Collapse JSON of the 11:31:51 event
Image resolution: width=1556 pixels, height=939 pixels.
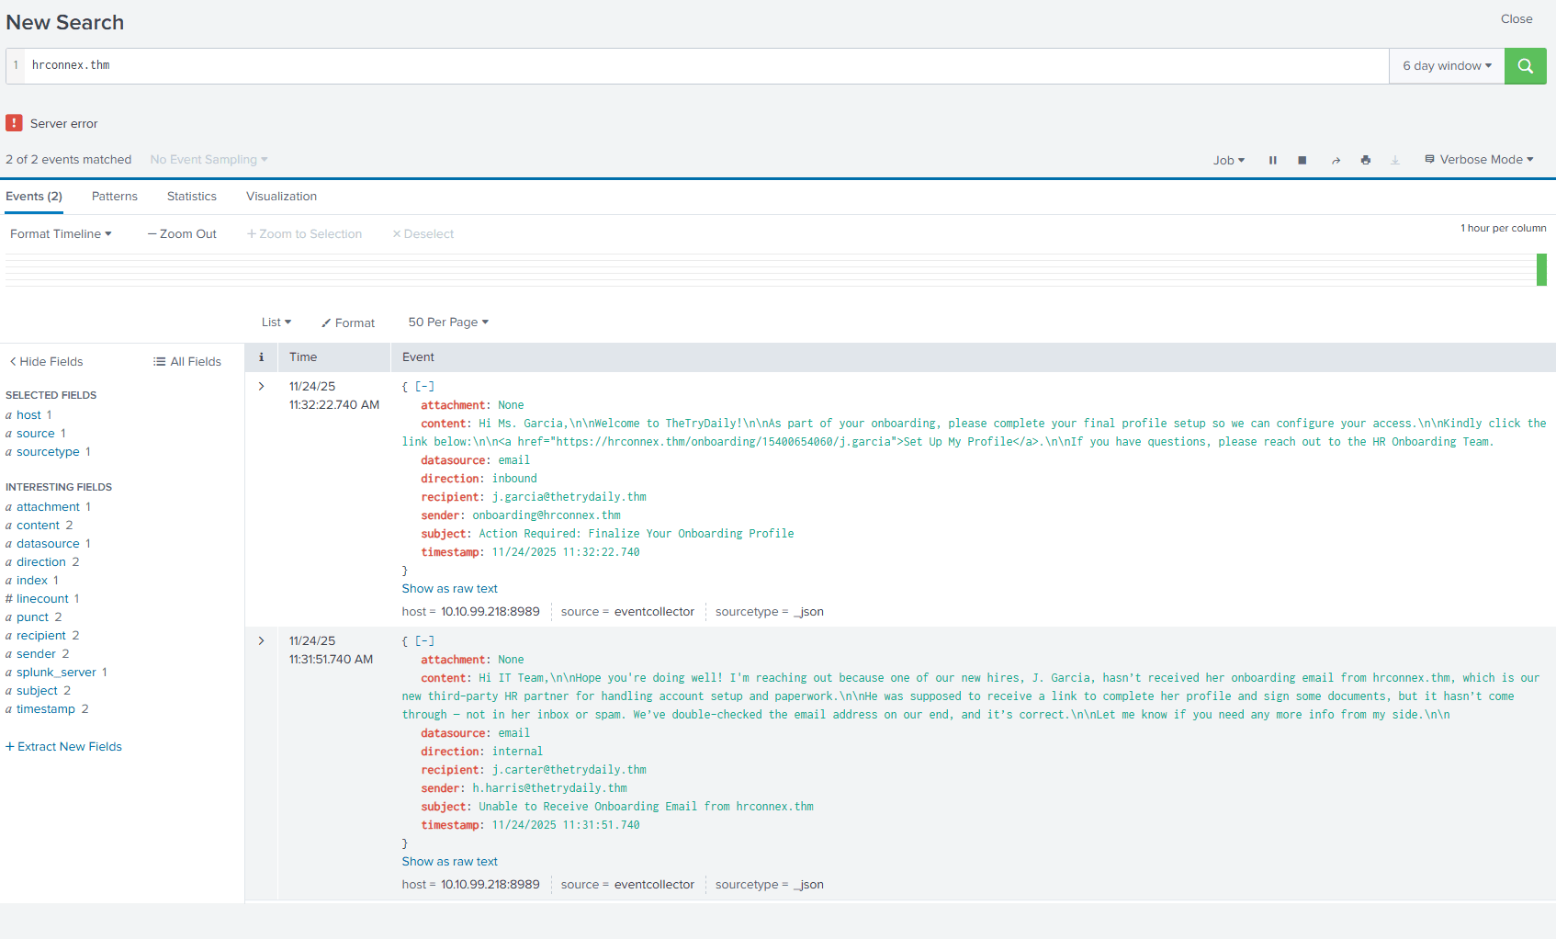click(x=424, y=641)
